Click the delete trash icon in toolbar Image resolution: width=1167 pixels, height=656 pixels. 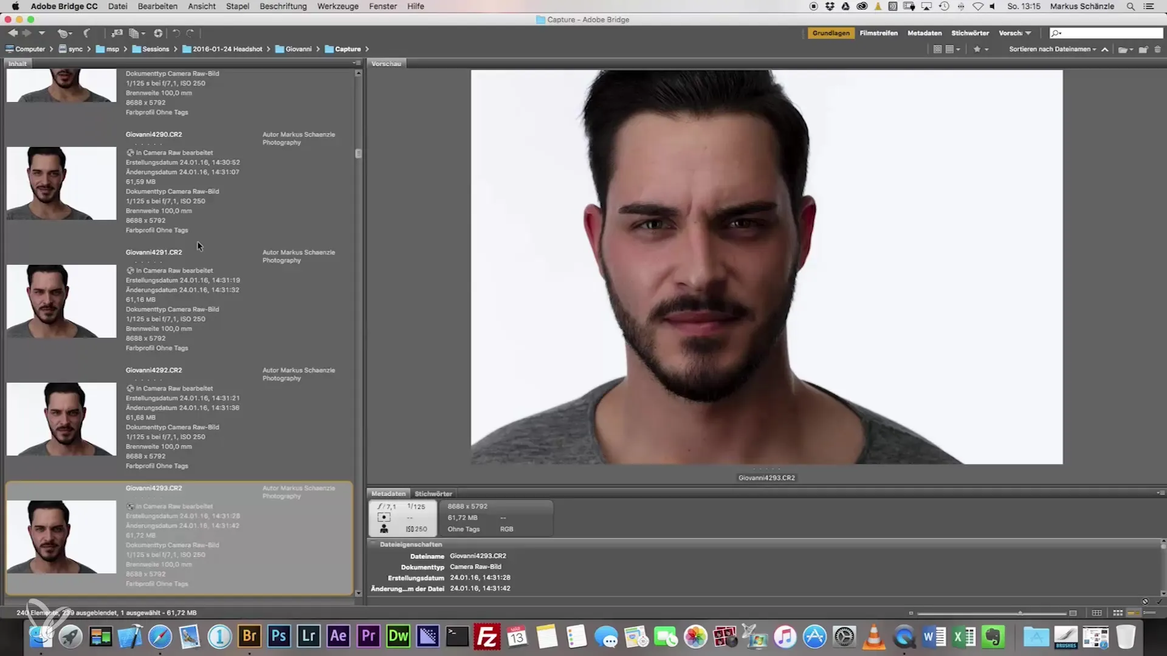pos(1157,49)
